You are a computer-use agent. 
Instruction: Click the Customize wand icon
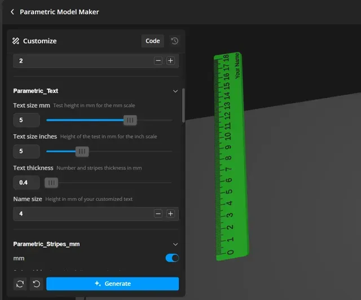point(16,41)
